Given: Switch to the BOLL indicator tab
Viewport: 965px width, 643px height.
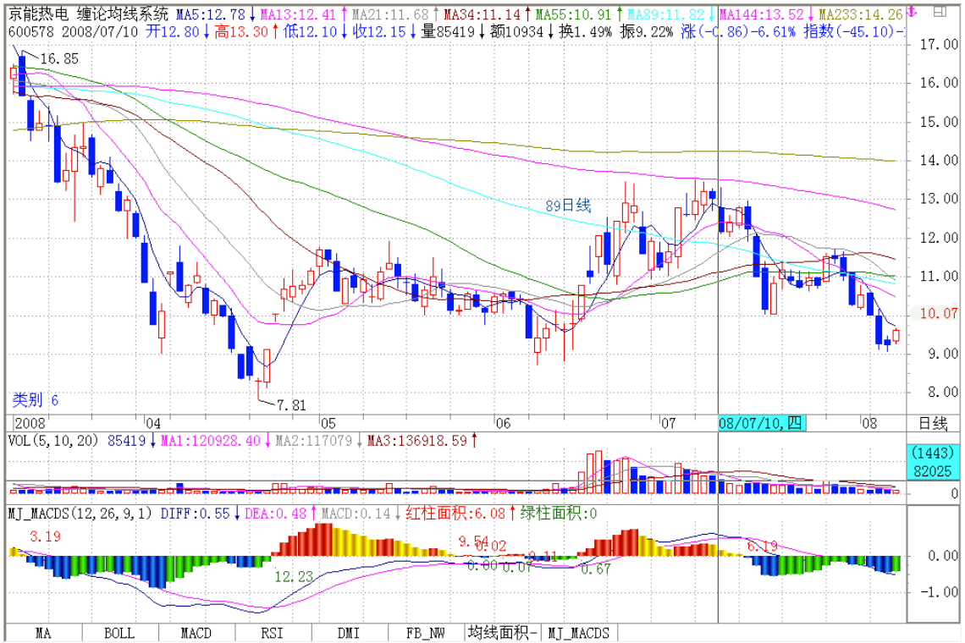Looking at the screenshot, I should click(119, 633).
